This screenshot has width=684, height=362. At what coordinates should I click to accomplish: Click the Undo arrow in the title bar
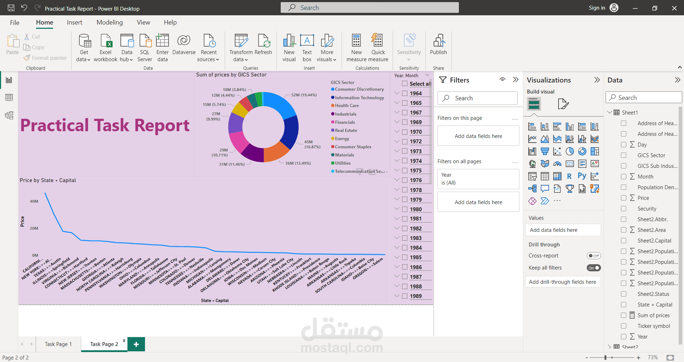tap(24, 8)
